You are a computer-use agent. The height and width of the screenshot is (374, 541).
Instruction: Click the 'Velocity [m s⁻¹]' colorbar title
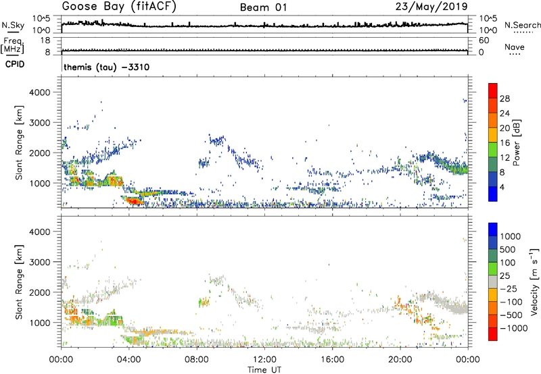534,282
